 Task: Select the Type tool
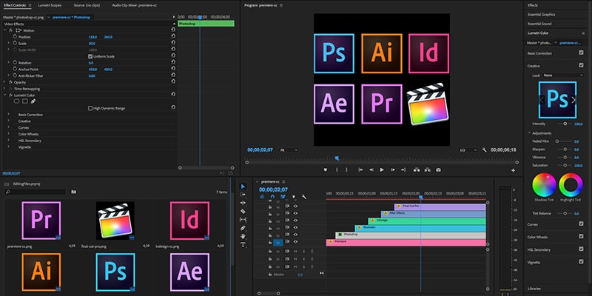coord(243,245)
